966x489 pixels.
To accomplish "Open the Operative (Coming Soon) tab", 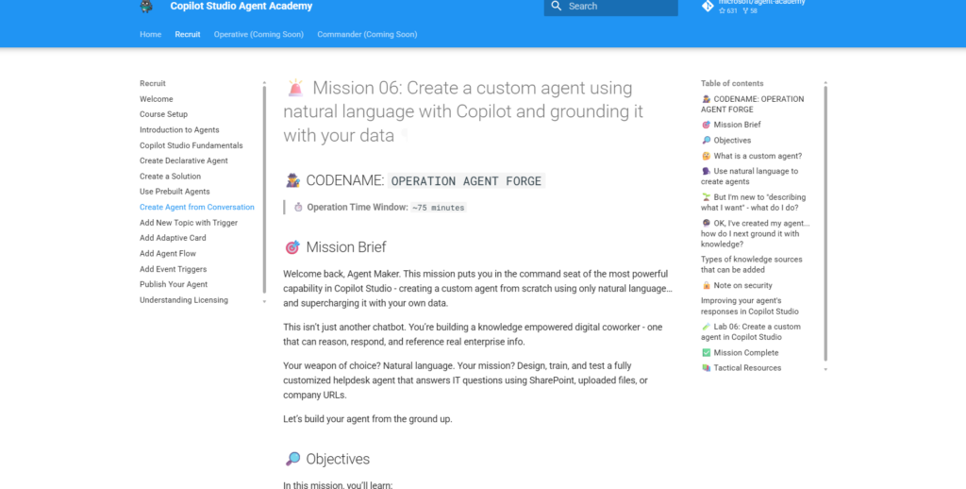I will 258,34.
